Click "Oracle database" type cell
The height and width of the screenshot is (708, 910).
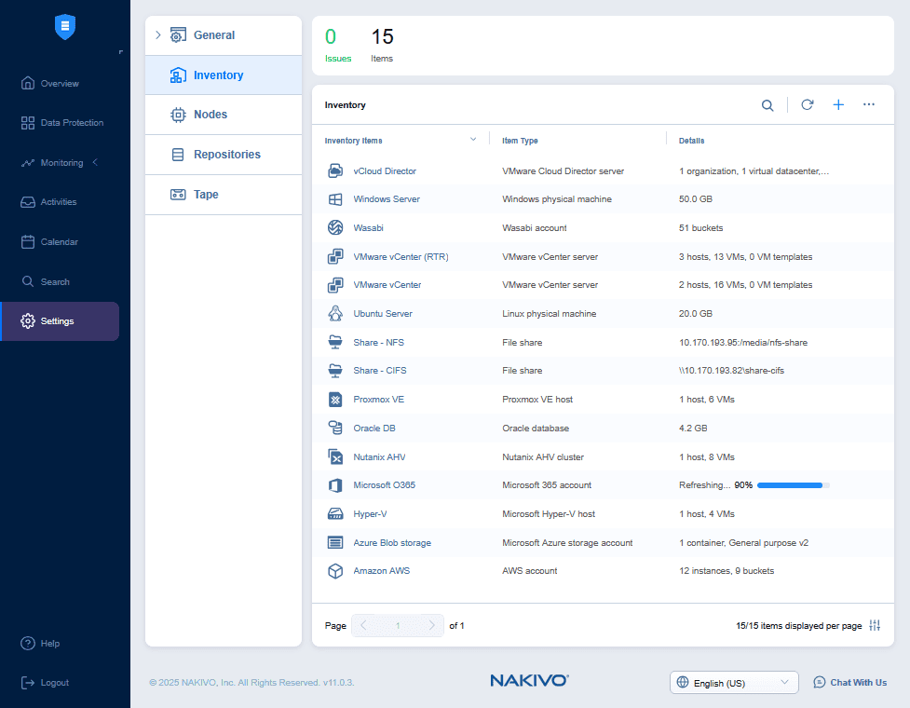(535, 429)
